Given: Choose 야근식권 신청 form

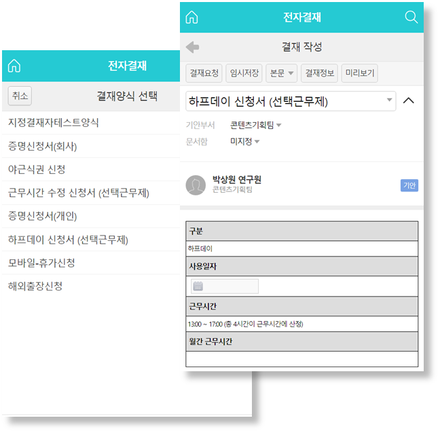Looking at the screenshot, I should tap(91, 170).
